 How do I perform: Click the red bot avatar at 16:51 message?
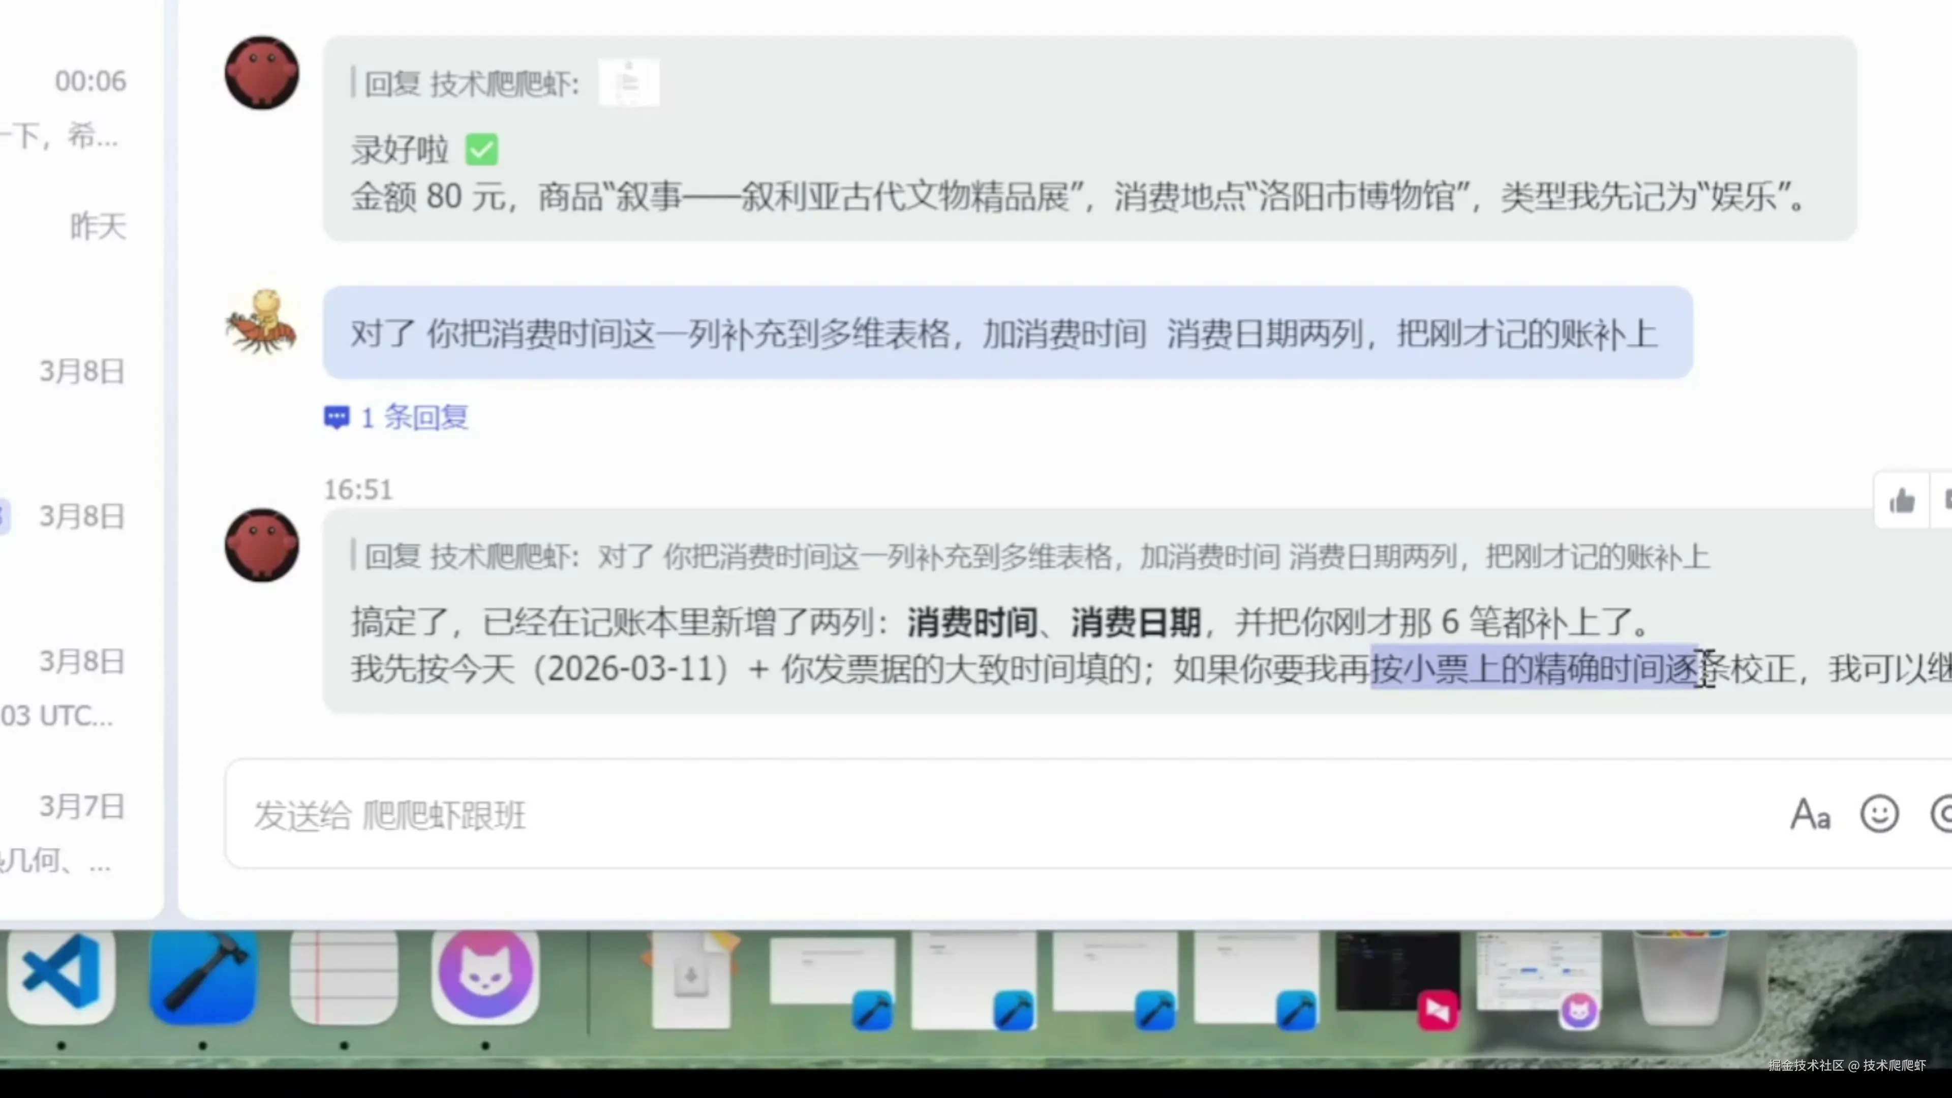tap(262, 545)
